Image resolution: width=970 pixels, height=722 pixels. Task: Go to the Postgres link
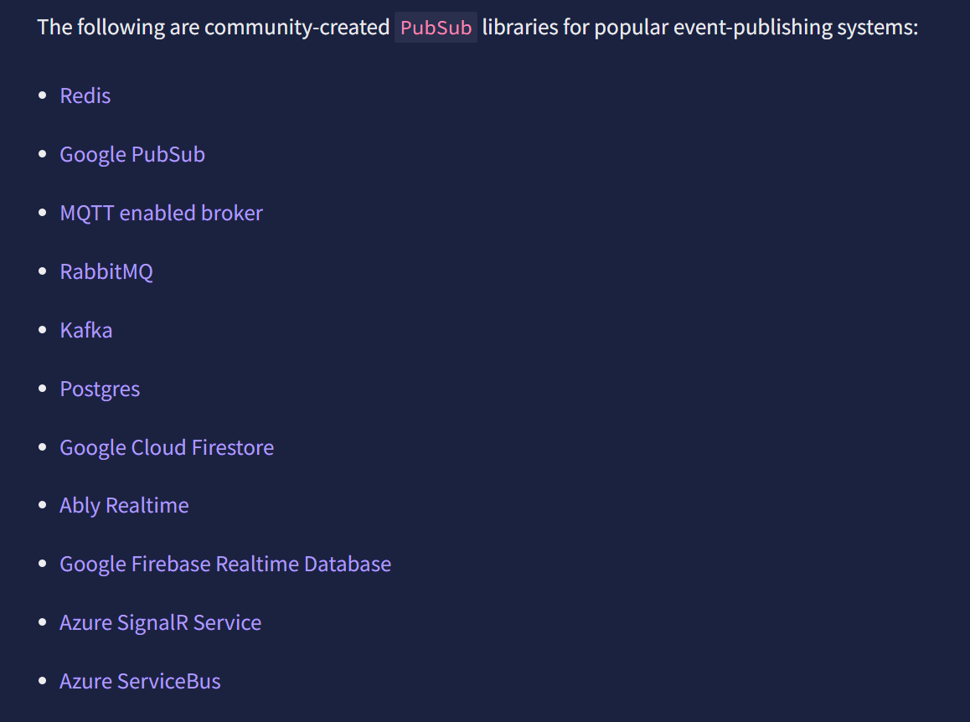click(101, 389)
